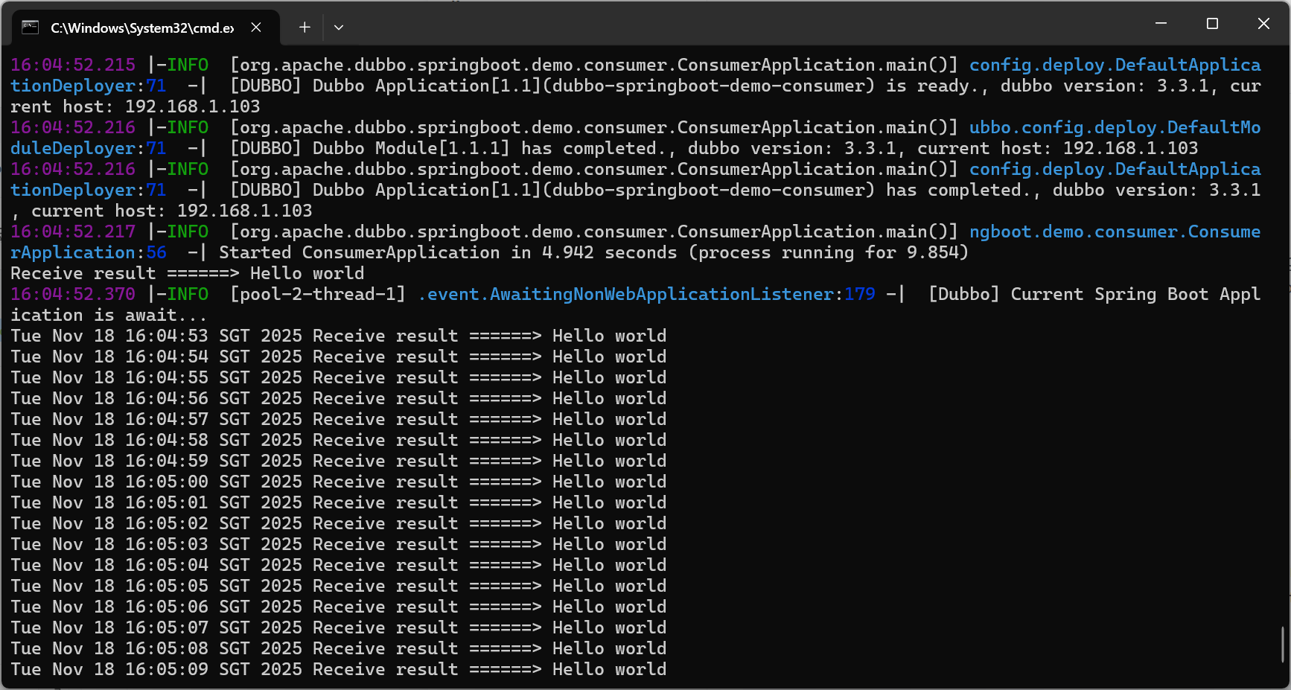
Task: Click the 'duleDeployer:71' text
Action: click(89, 148)
